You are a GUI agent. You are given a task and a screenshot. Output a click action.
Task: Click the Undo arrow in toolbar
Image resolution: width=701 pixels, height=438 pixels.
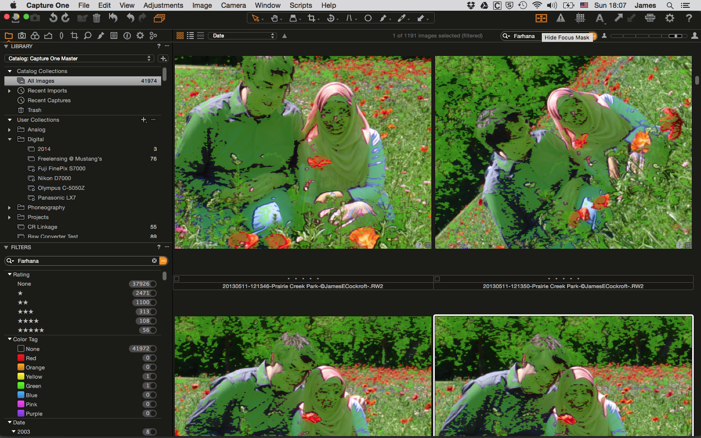[x=130, y=18]
